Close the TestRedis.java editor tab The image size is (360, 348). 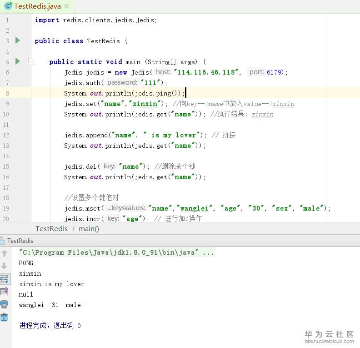click(x=66, y=6)
